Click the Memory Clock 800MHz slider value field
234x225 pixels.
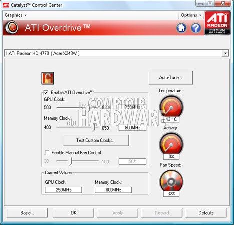[132, 128]
